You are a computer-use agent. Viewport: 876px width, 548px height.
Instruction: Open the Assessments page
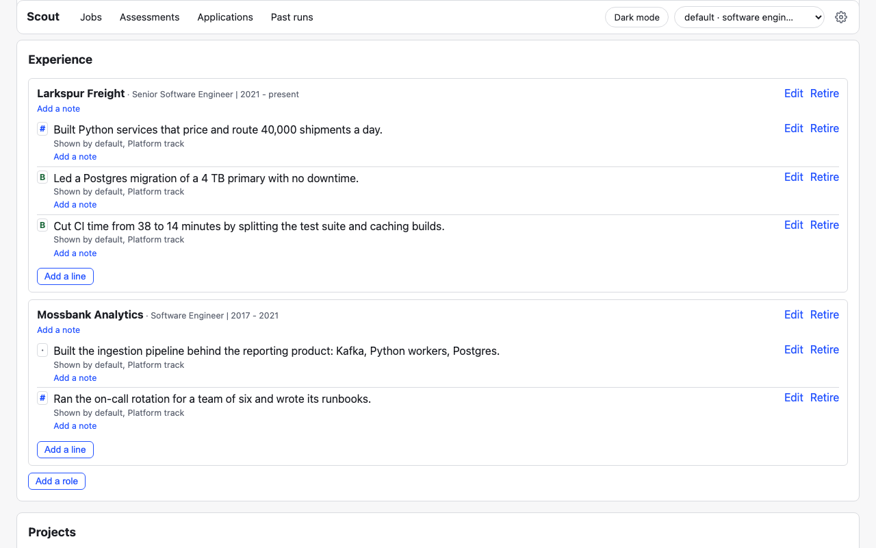pos(149,17)
